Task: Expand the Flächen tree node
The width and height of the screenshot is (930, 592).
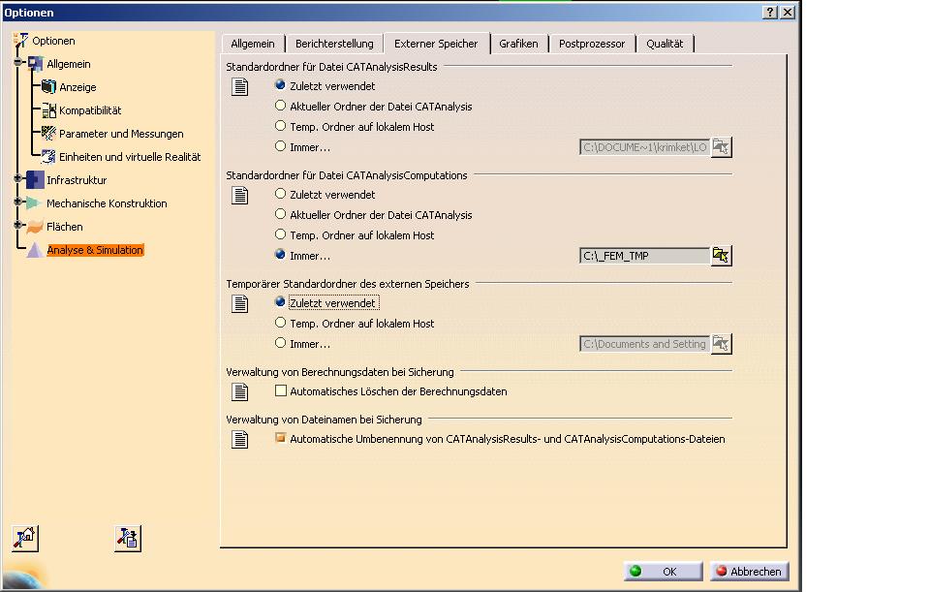Action: tap(18, 225)
